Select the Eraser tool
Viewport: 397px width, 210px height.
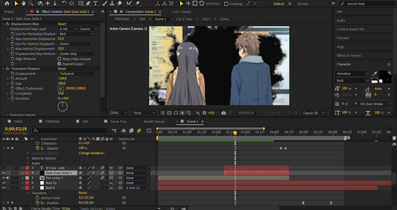pos(119,4)
